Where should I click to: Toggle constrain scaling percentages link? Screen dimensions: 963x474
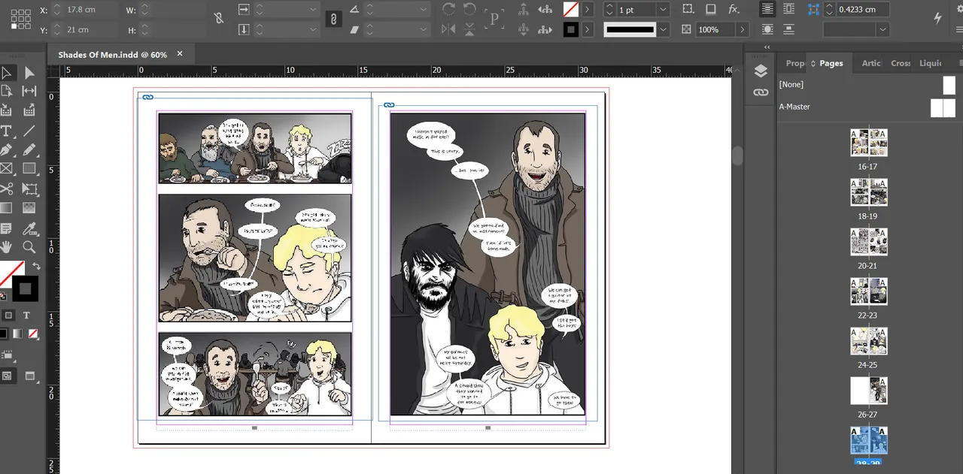click(x=333, y=20)
